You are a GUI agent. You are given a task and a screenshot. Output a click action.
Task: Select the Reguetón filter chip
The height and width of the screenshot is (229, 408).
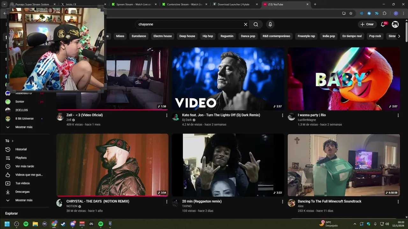[x=227, y=36]
